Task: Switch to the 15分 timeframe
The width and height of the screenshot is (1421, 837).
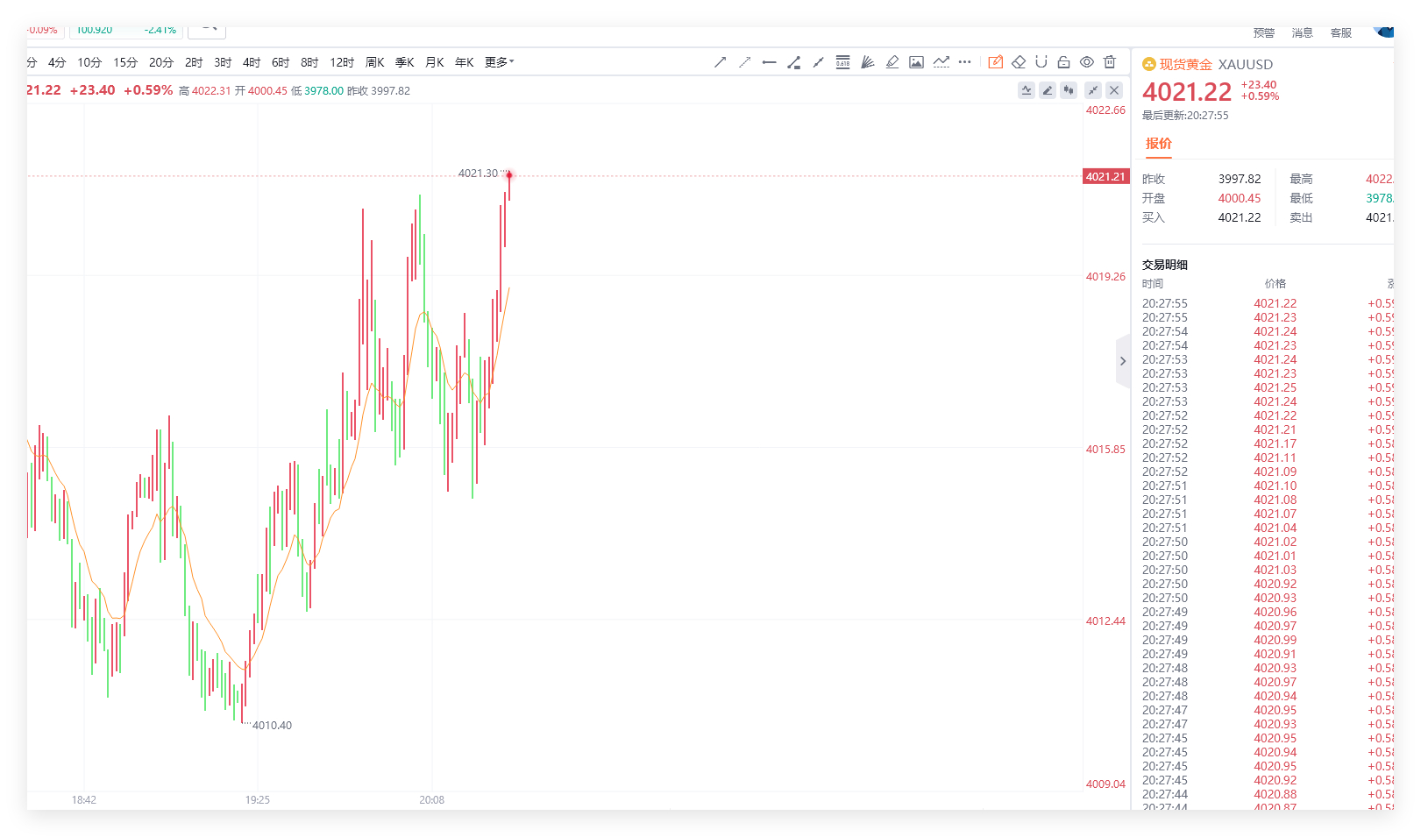Action: click(125, 62)
